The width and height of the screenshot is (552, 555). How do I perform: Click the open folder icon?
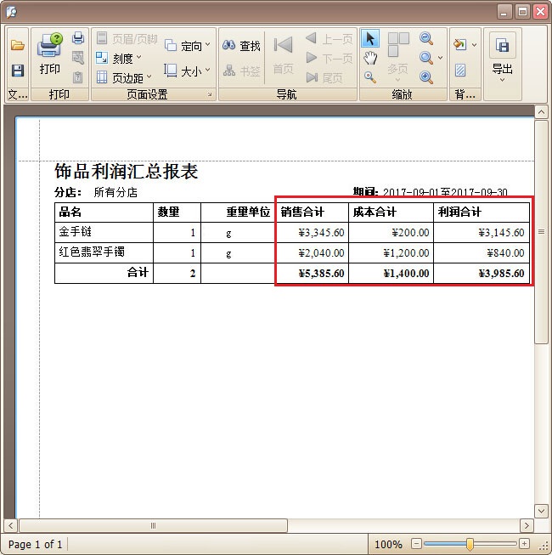17,45
